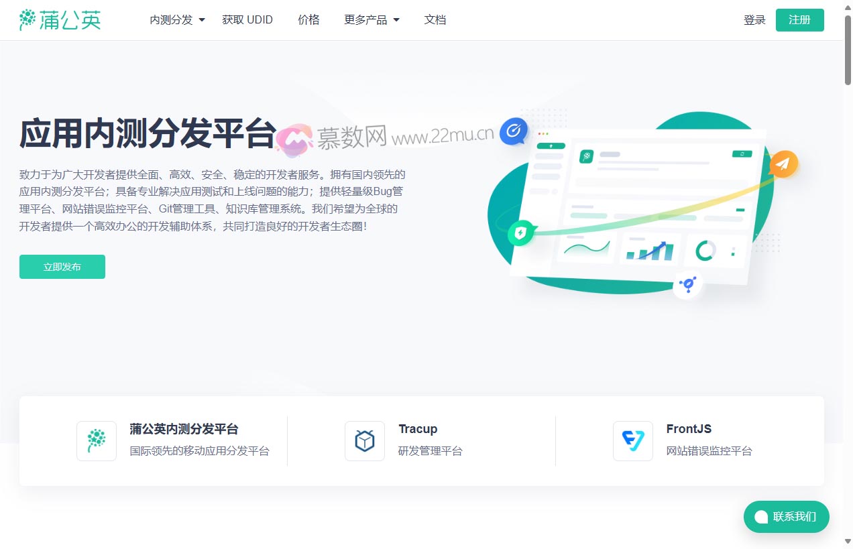This screenshot has width=853, height=549.
Task: Click the 登录 login link
Action: (754, 20)
